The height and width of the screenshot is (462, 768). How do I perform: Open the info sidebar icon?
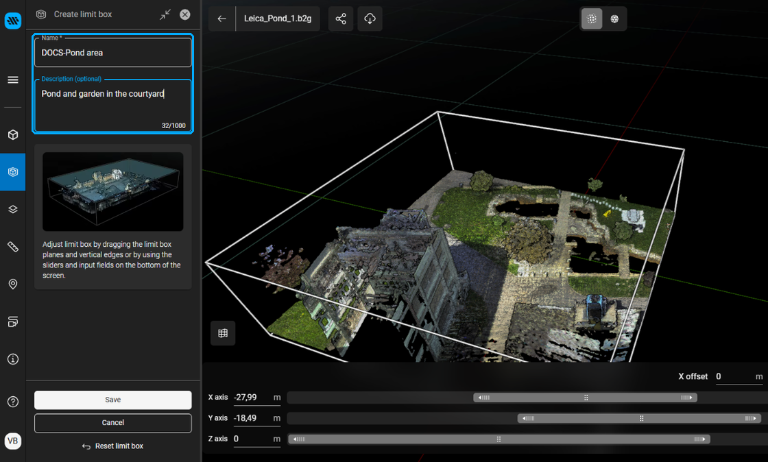coord(13,359)
